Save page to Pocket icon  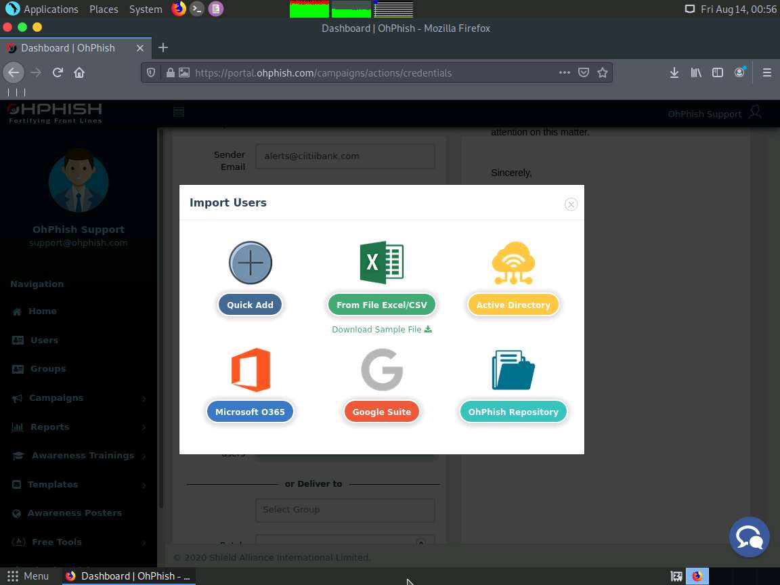point(584,72)
